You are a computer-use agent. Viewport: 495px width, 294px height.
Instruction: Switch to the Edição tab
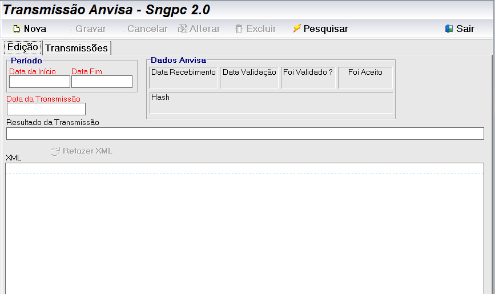[x=23, y=47]
